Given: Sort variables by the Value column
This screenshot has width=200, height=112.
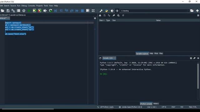Looking at the screenshot, I should click(158, 20).
